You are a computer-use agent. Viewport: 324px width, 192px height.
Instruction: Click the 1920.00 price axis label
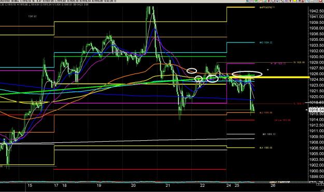click(x=316, y=96)
